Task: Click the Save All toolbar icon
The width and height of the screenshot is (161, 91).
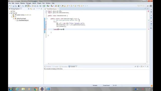Action: 16,6
